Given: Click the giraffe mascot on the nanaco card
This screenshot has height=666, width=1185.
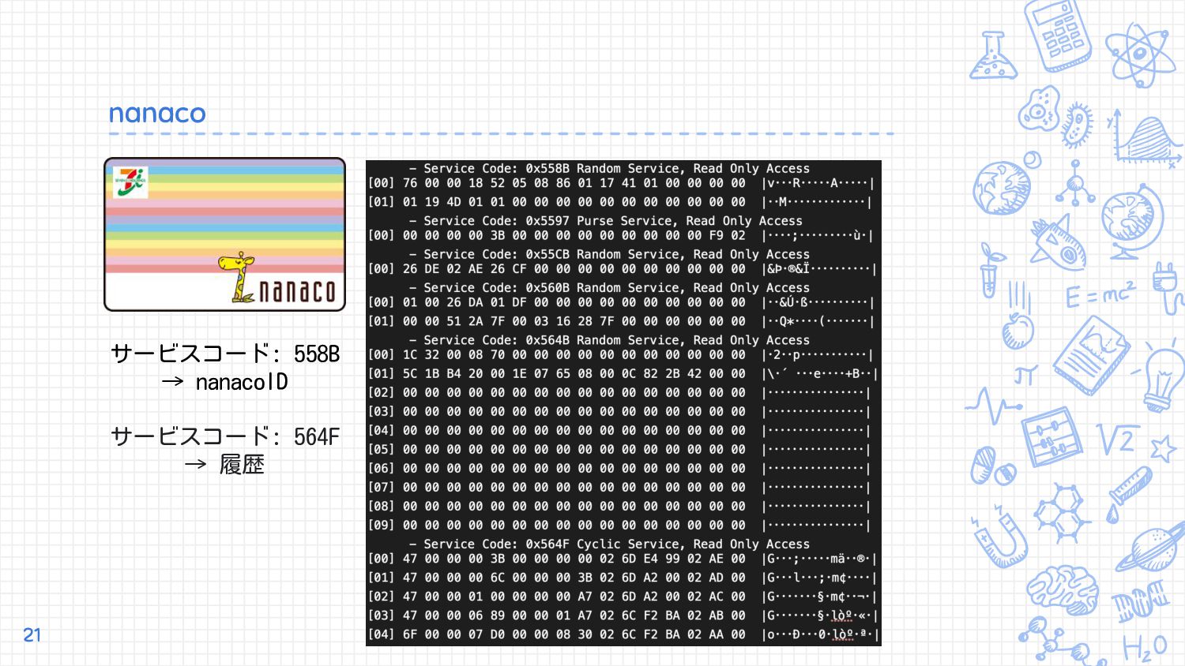Looking at the screenshot, I should (x=237, y=277).
